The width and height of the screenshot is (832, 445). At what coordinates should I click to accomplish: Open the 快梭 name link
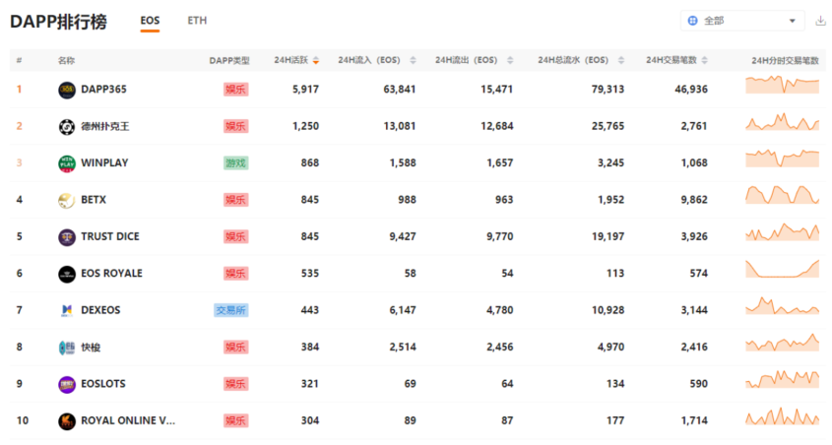tap(91, 348)
